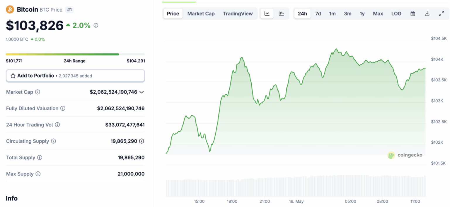Switch to the candlestick chart icon

[282, 13]
